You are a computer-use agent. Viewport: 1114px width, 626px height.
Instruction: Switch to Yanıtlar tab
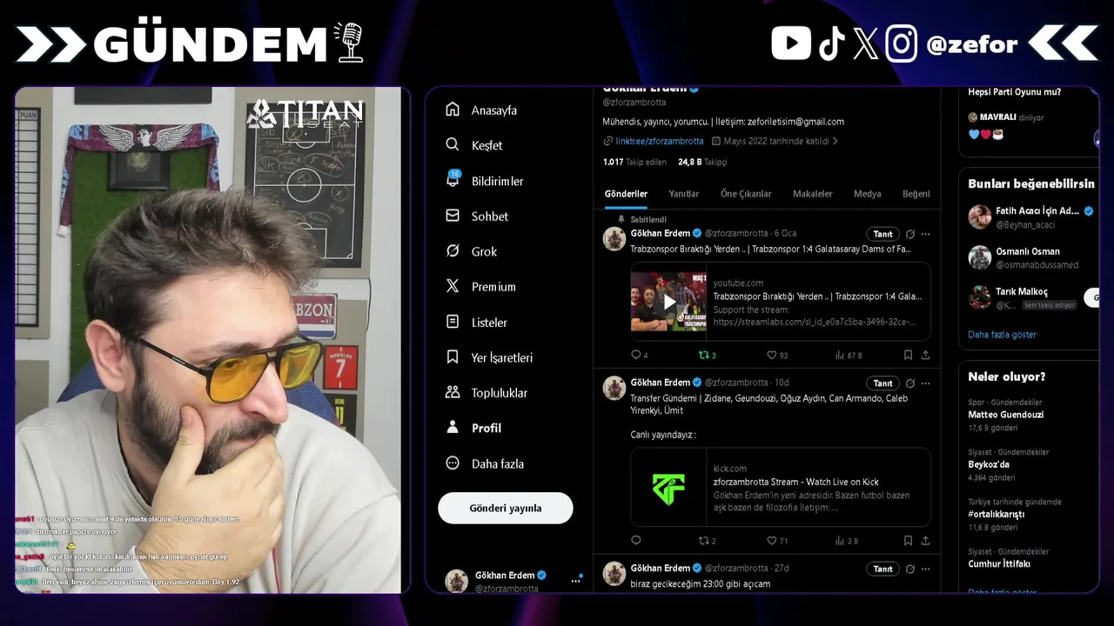pyautogui.click(x=684, y=194)
